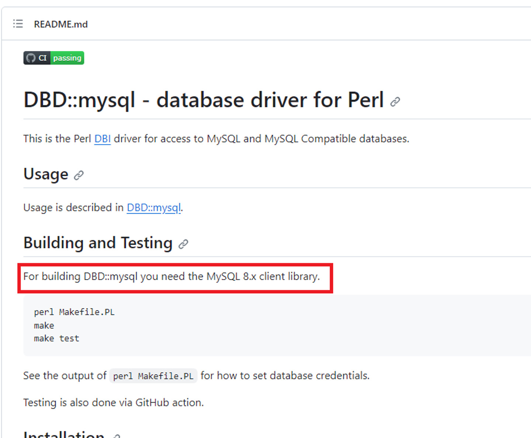Click anchor icon beside Installation heading
531x438 pixels.
pyautogui.click(x=116, y=436)
